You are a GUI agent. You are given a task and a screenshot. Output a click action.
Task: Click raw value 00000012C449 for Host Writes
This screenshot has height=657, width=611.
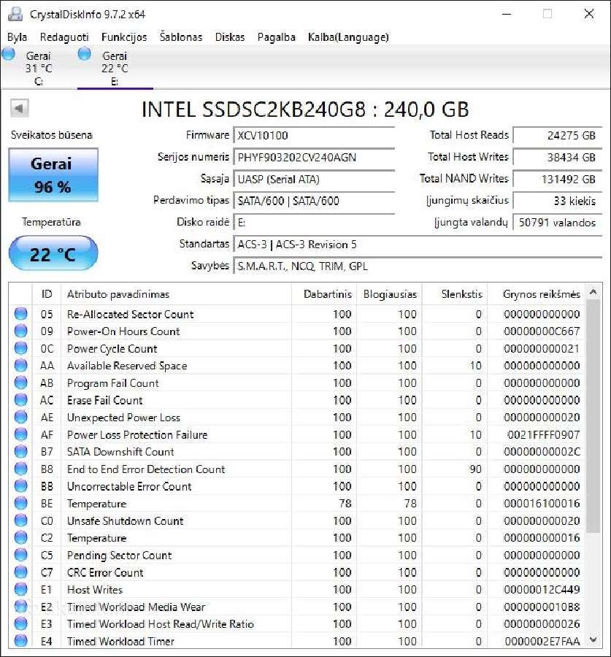tap(542, 590)
